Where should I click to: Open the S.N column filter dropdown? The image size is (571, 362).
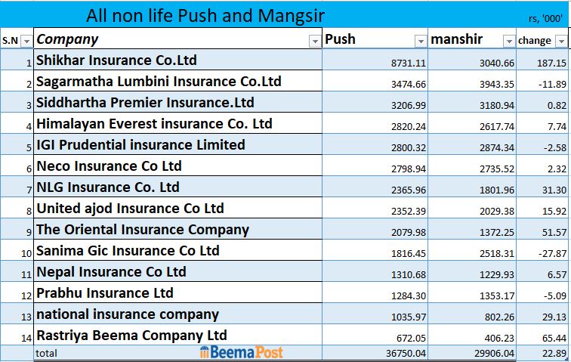click(x=26, y=41)
